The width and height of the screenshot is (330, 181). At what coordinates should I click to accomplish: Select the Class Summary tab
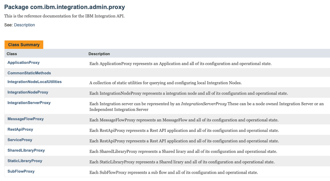click(x=24, y=45)
